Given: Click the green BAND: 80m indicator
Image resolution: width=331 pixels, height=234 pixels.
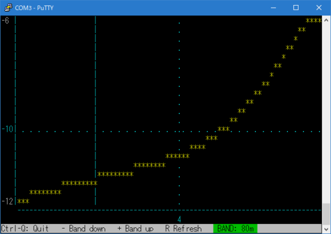Looking at the screenshot, I should pyautogui.click(x=235, y=228).
